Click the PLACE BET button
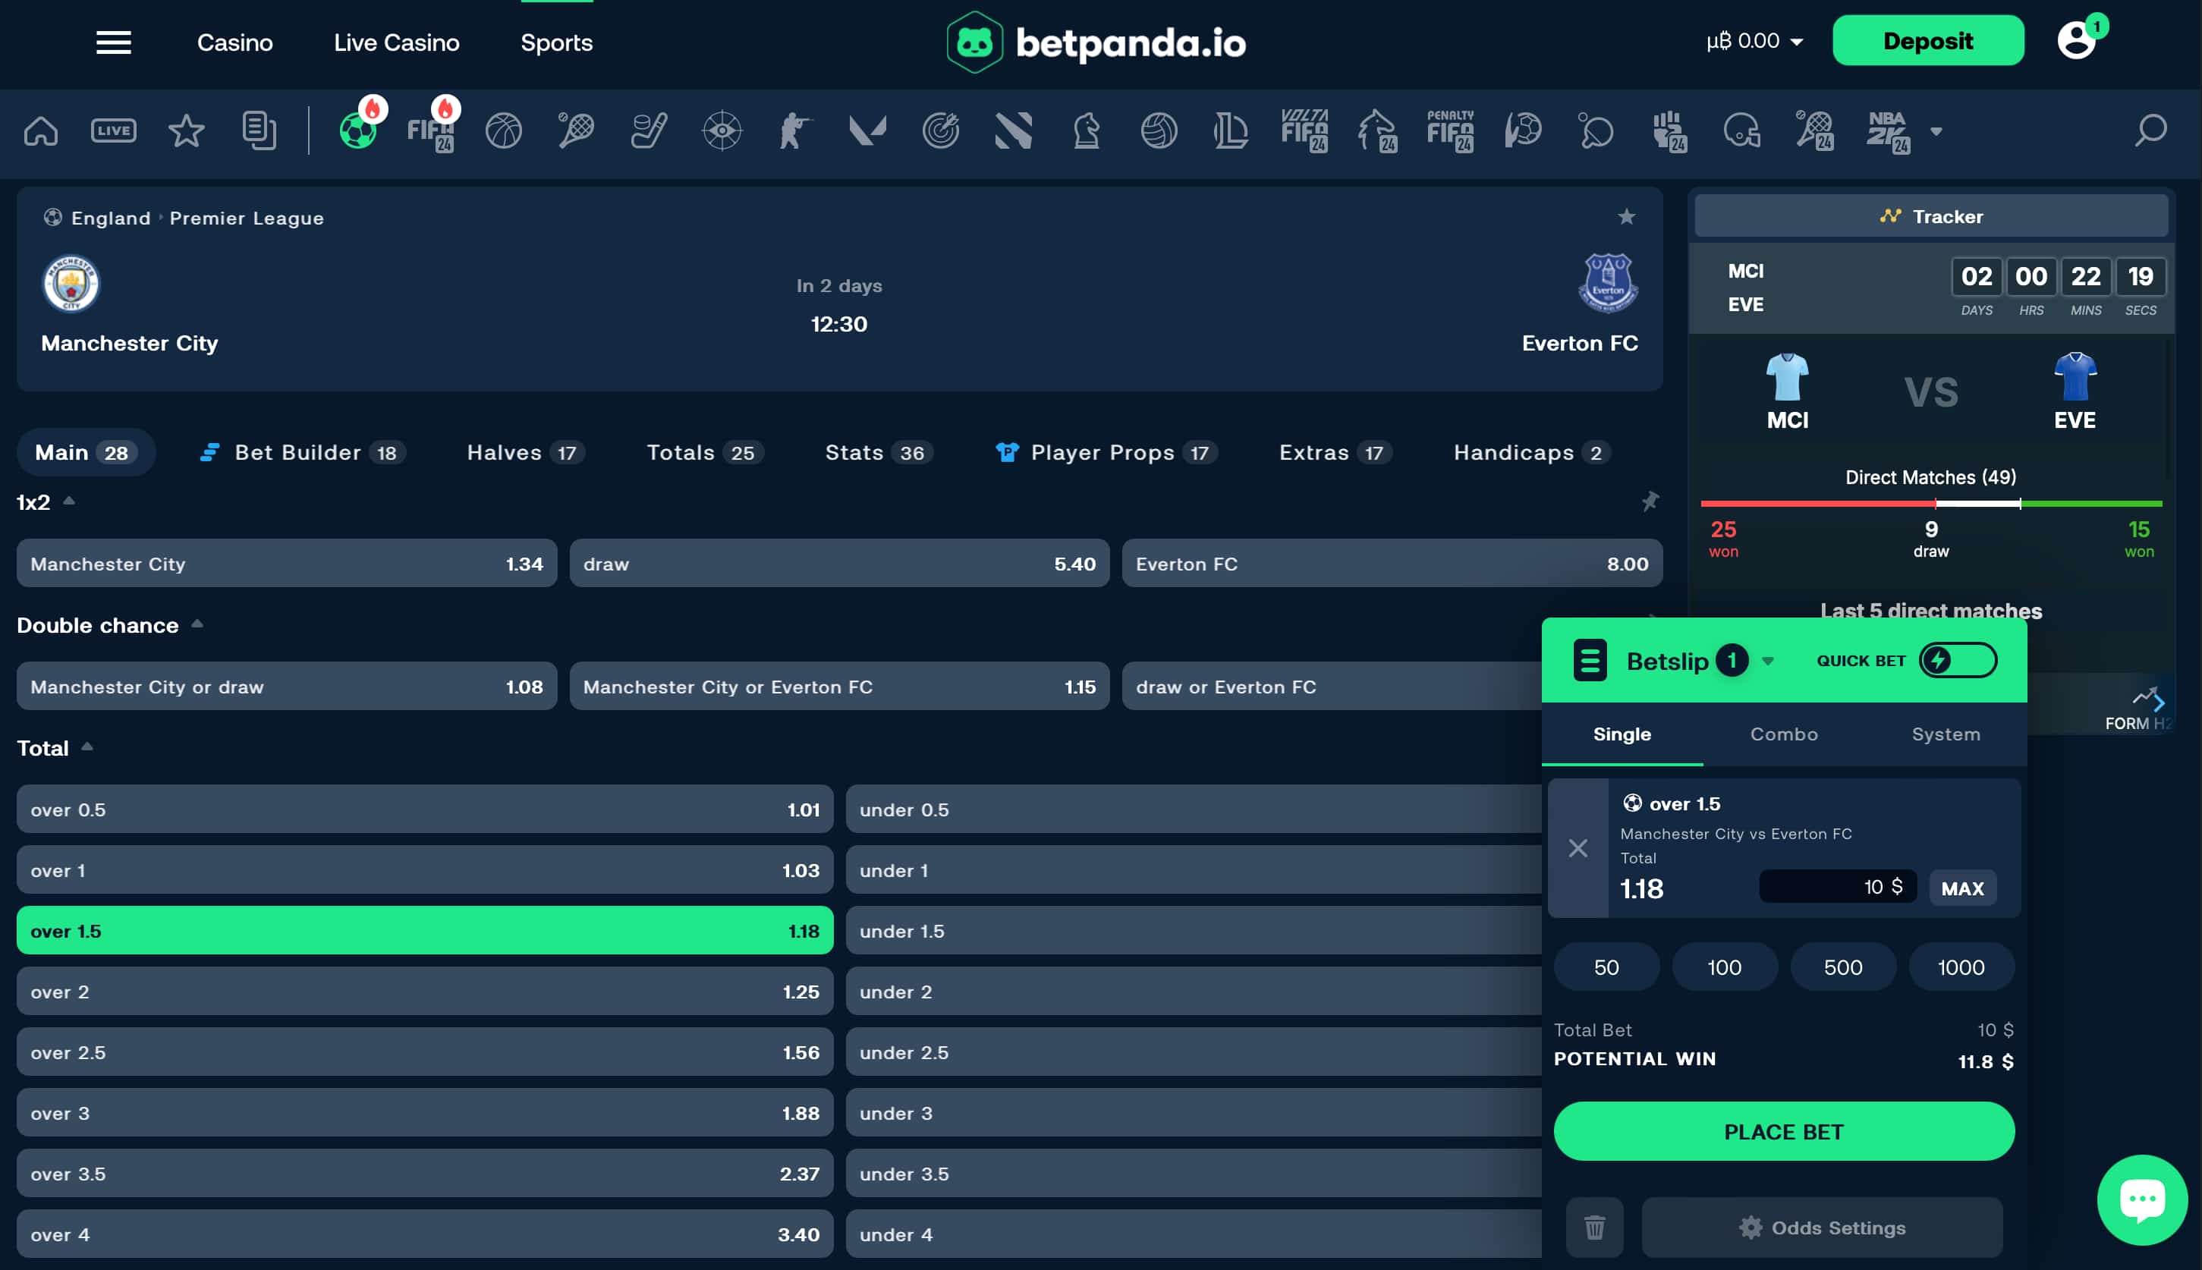The height and width of the screenshot is (1270, 2202). 1783,1131
